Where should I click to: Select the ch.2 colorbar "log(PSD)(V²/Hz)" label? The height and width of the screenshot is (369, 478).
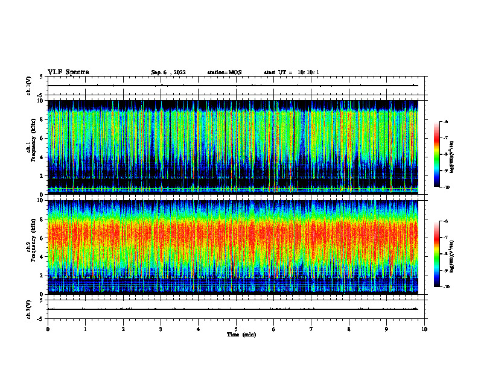(451, 257)
